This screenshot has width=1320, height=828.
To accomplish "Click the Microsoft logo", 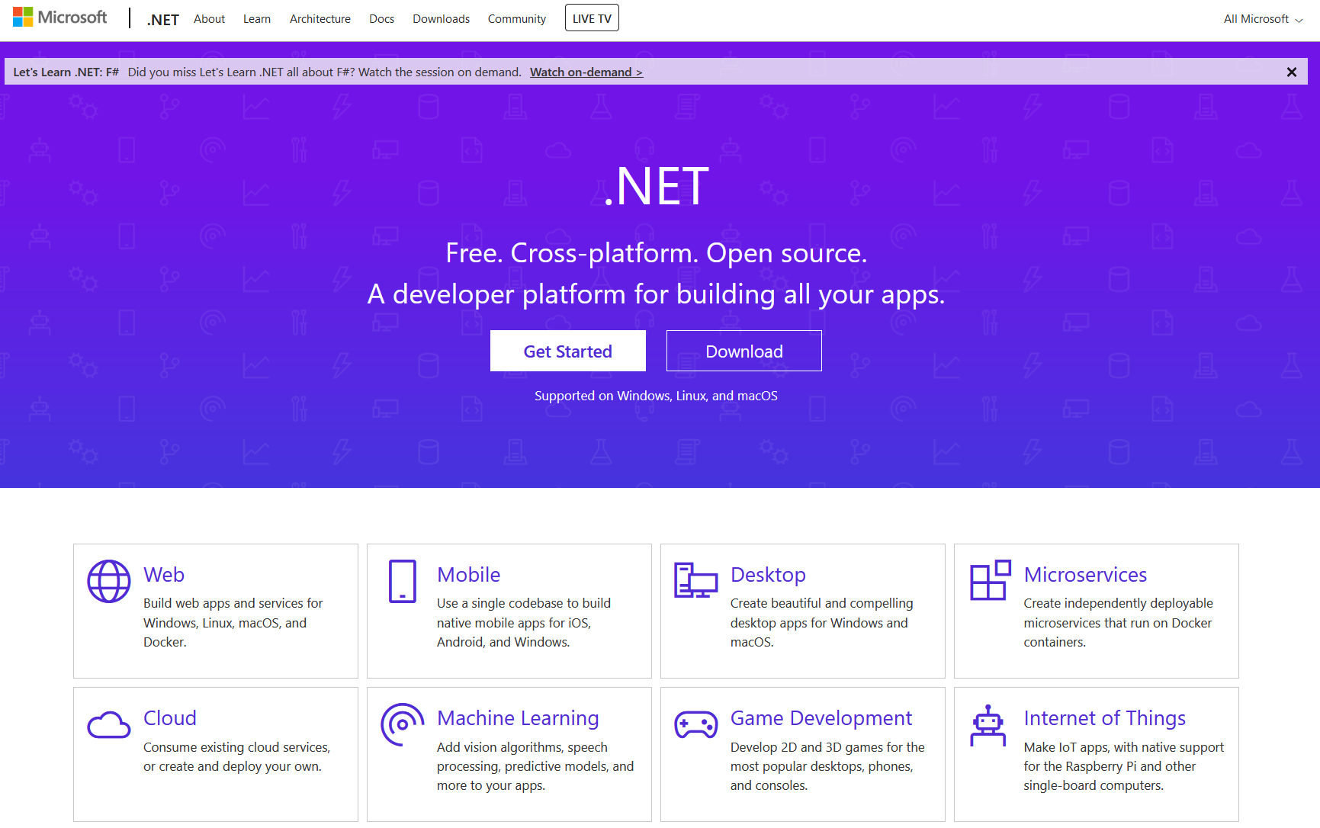I will pyautogui.click(x=60, y=18).
